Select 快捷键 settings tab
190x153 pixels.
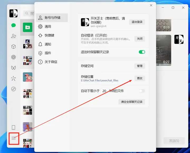click(x=52, y=35)
